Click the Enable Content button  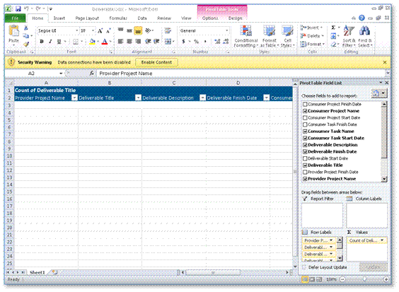pos(156,62)
